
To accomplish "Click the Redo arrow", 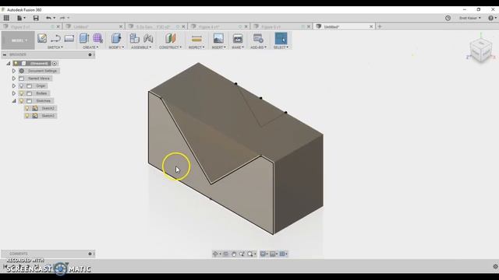I will (62, 18).
